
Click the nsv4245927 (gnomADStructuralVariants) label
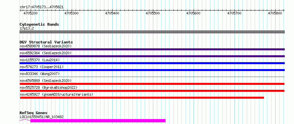[56, 94]
